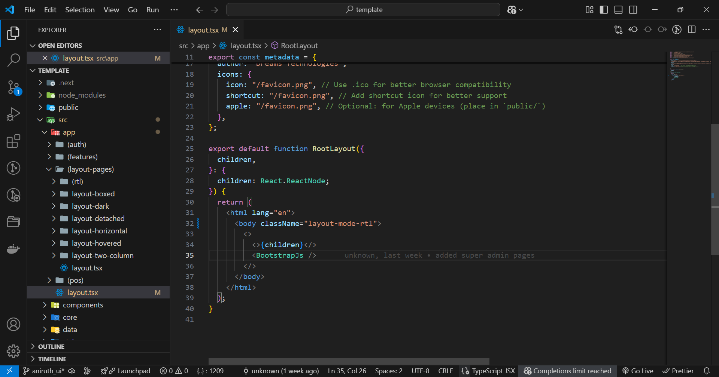Click the aniruth_ui branch name button
719x377 pixels.
44,371
